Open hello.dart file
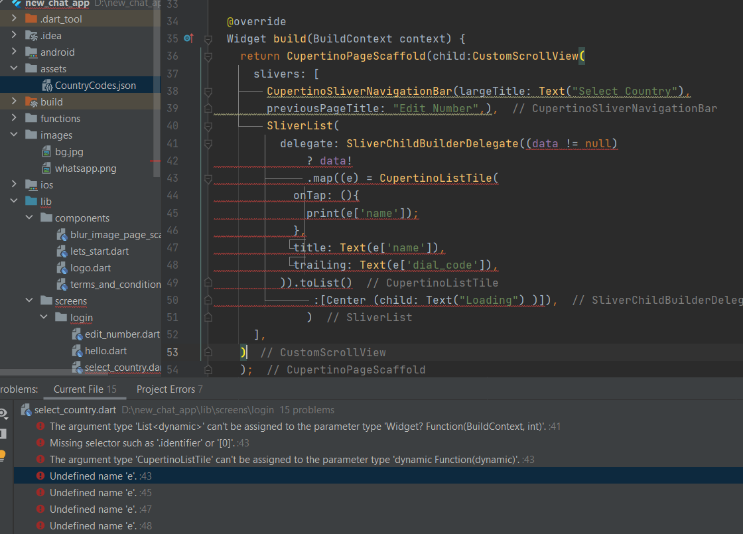 click(105, 351)
